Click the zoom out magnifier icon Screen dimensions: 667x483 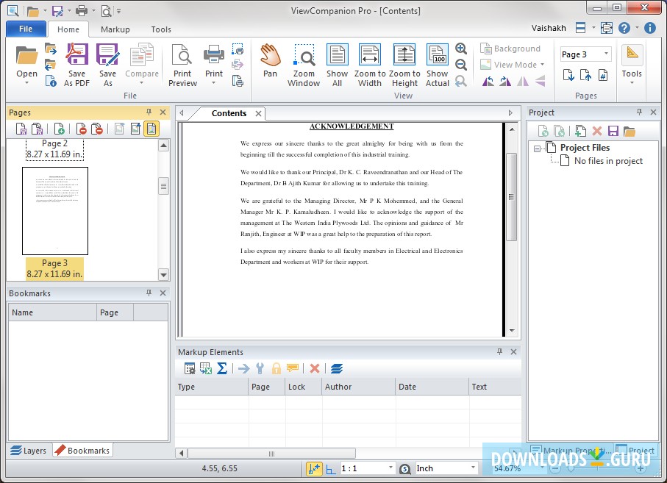pyautogui.click(x=461, y=65)
